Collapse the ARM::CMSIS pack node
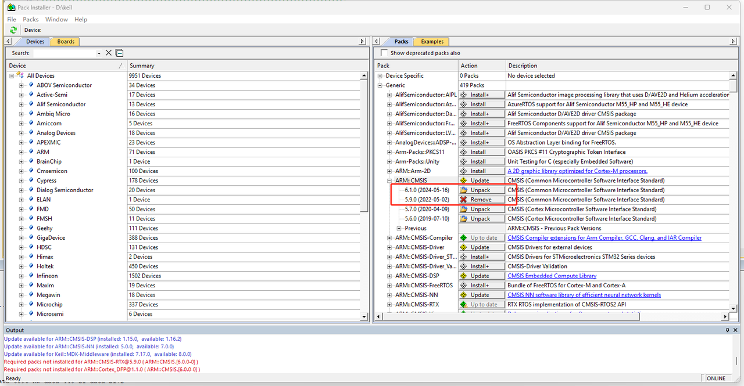744x386 pixels. 389,181
